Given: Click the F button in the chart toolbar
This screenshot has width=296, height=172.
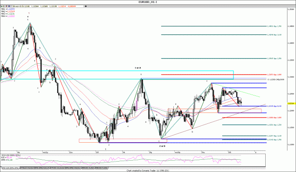Looking at the screenshot, I should [7, 6].
